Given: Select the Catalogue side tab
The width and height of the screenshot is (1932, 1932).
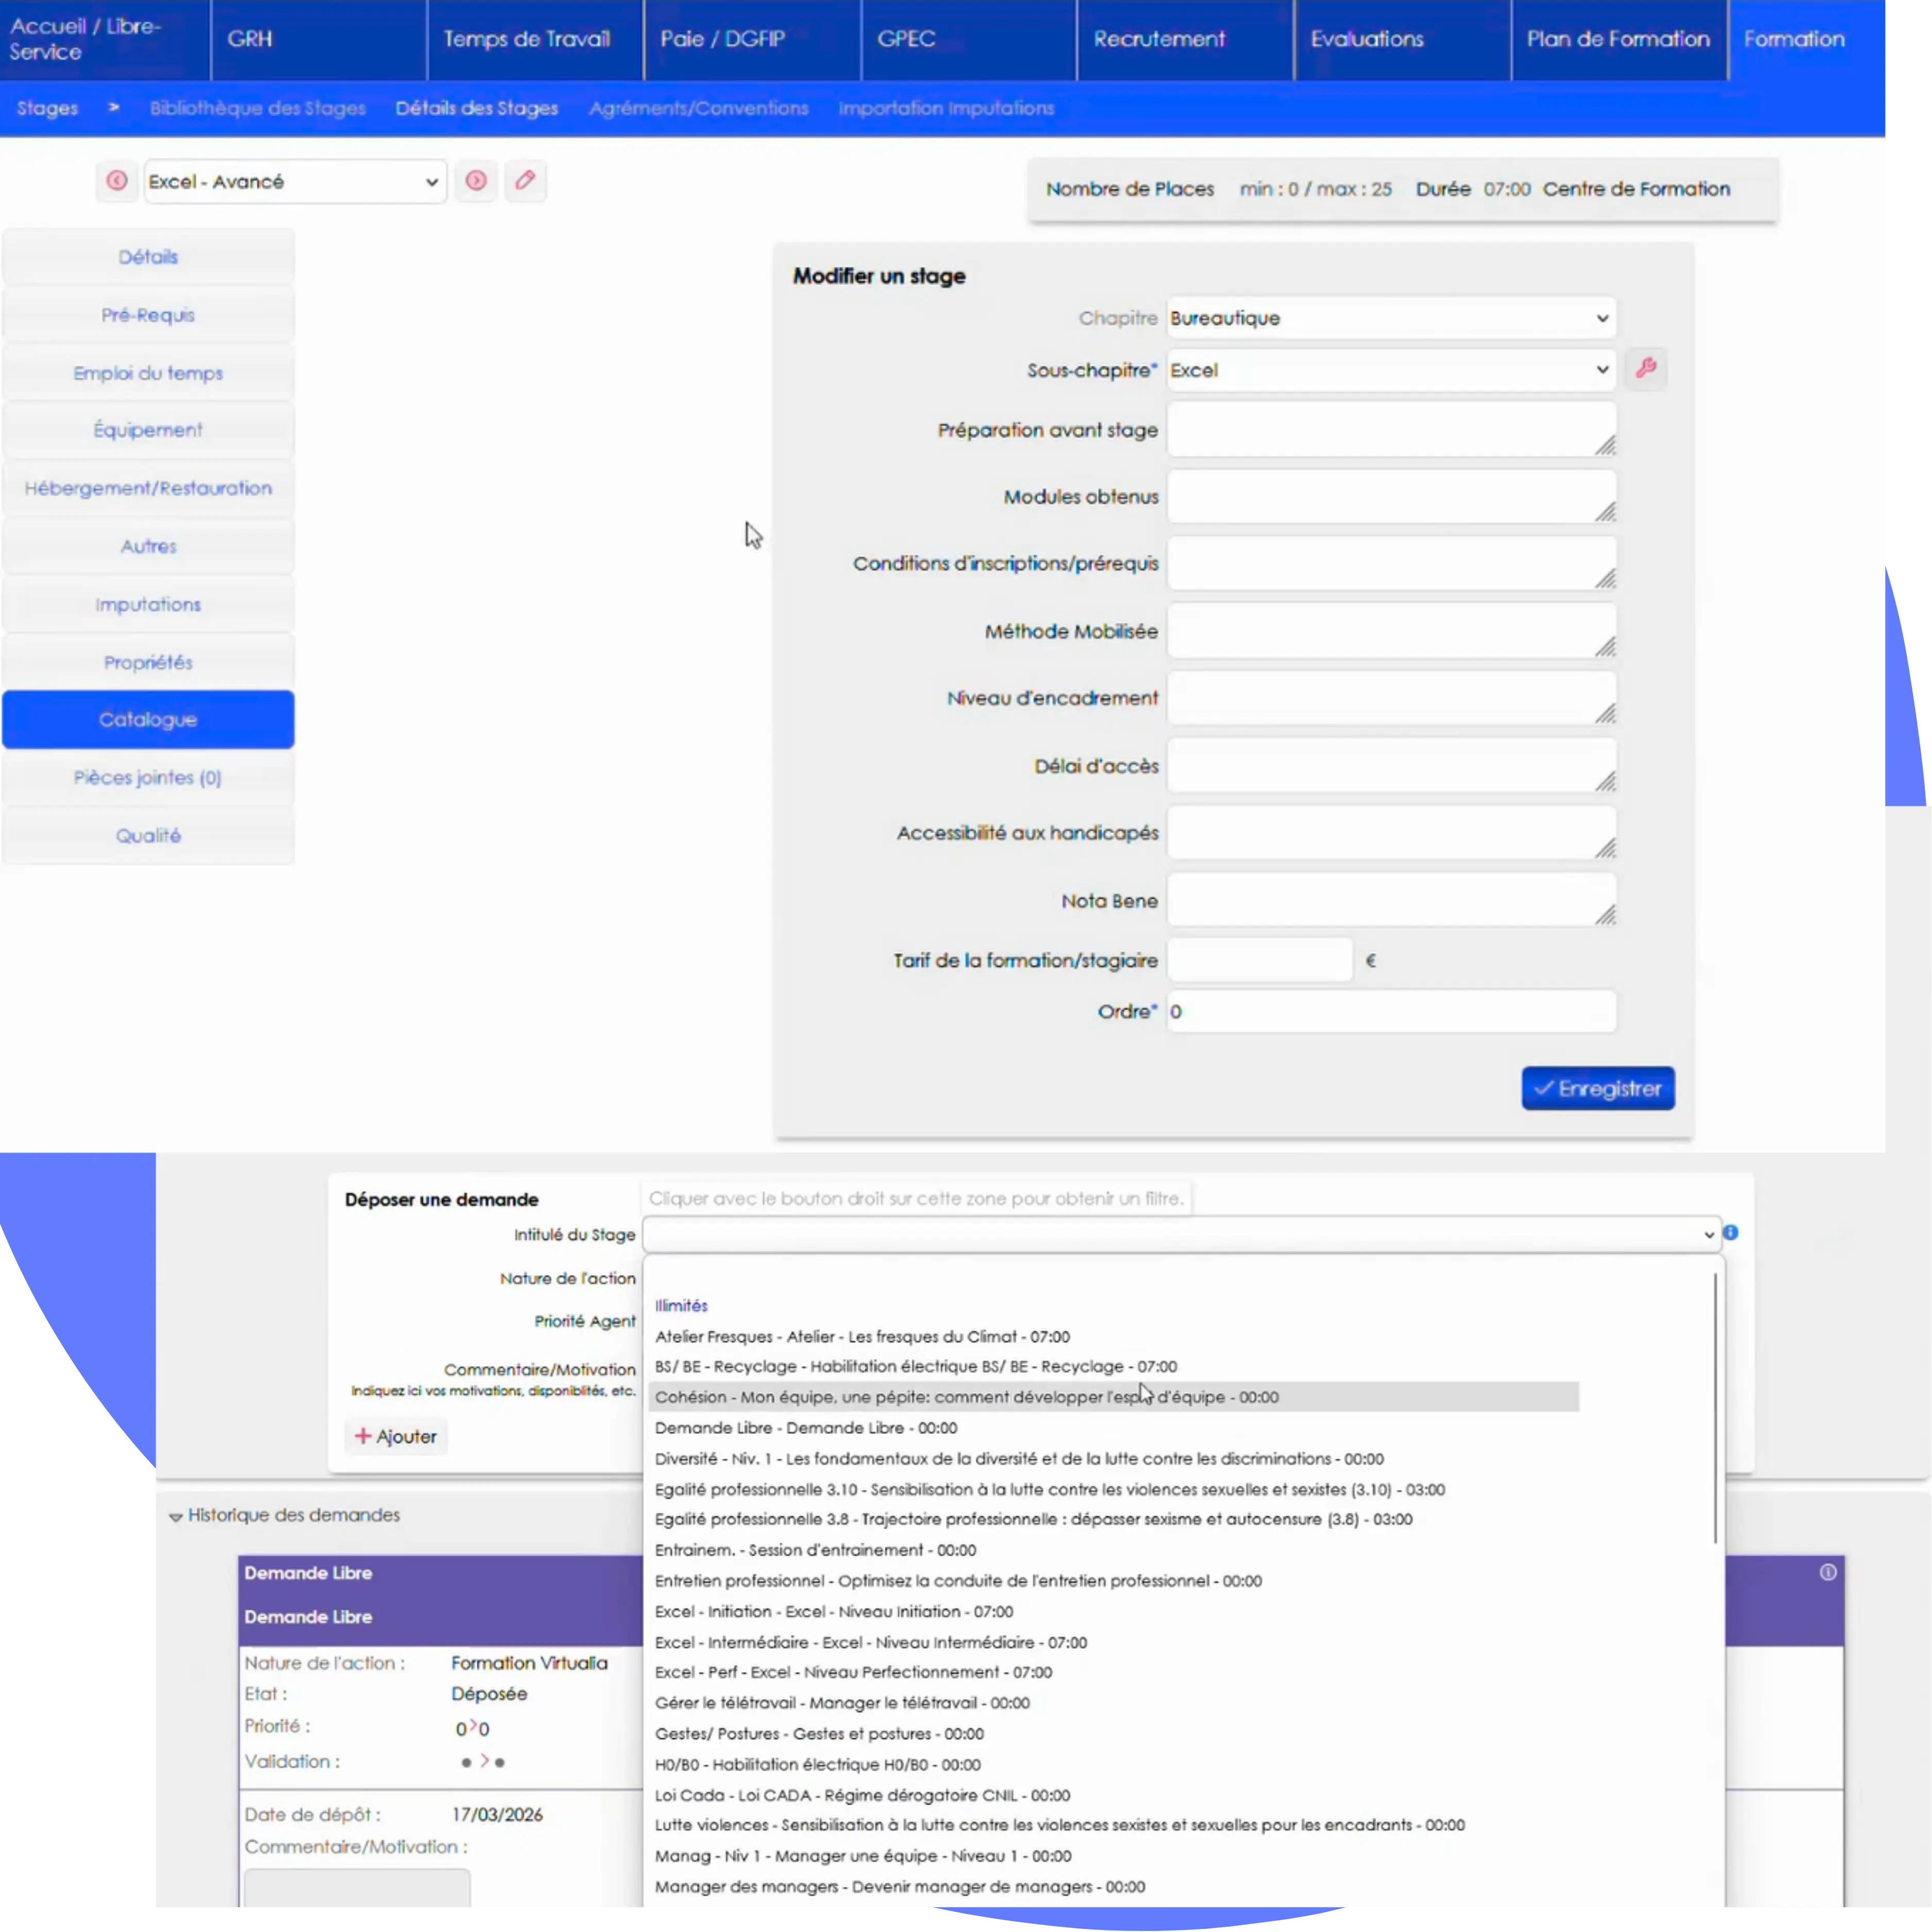Looking at the screenshot, I should [148, 719].
